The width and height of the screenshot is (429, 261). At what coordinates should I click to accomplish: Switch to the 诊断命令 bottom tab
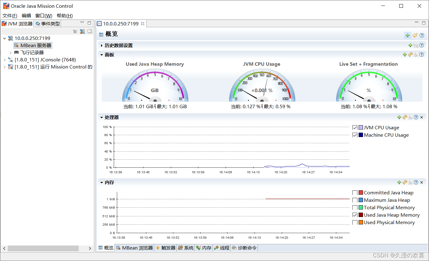coord(244,248)
